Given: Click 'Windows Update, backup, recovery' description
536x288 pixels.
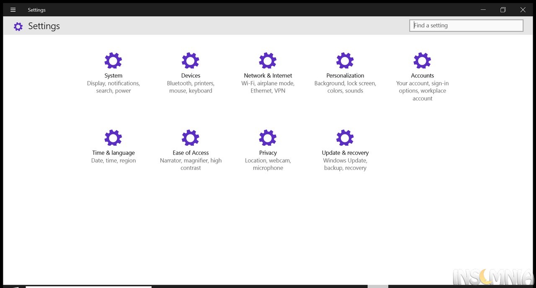Looking at the screenshot, I should click(x=345, y=164).
